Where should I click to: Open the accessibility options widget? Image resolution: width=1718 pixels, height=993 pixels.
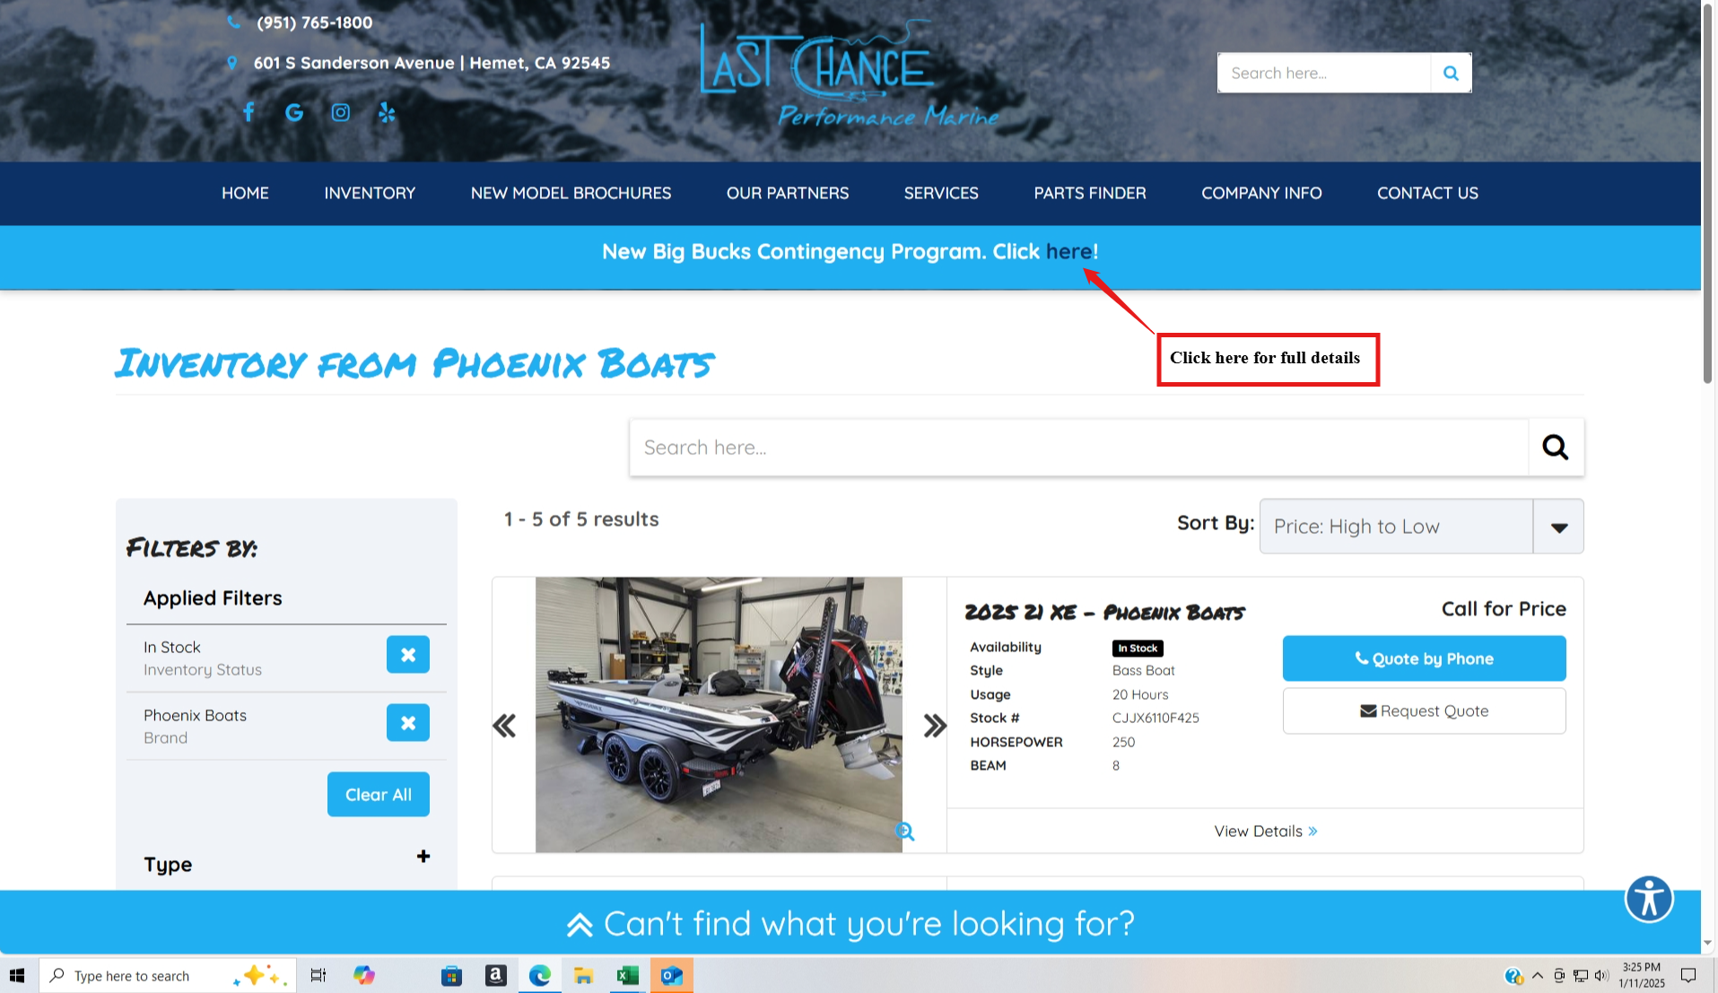click(1648, 898)
